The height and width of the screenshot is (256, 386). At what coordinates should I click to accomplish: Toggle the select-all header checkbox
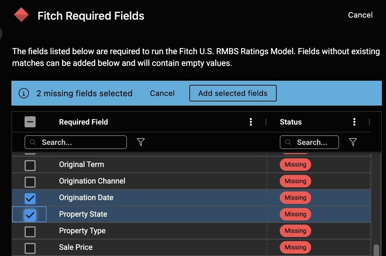coord(30,122)
